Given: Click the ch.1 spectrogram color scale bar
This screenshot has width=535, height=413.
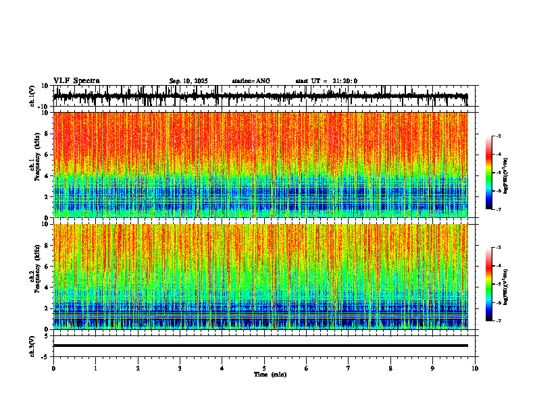Looking at the screenshot, I should pos(488,173).
